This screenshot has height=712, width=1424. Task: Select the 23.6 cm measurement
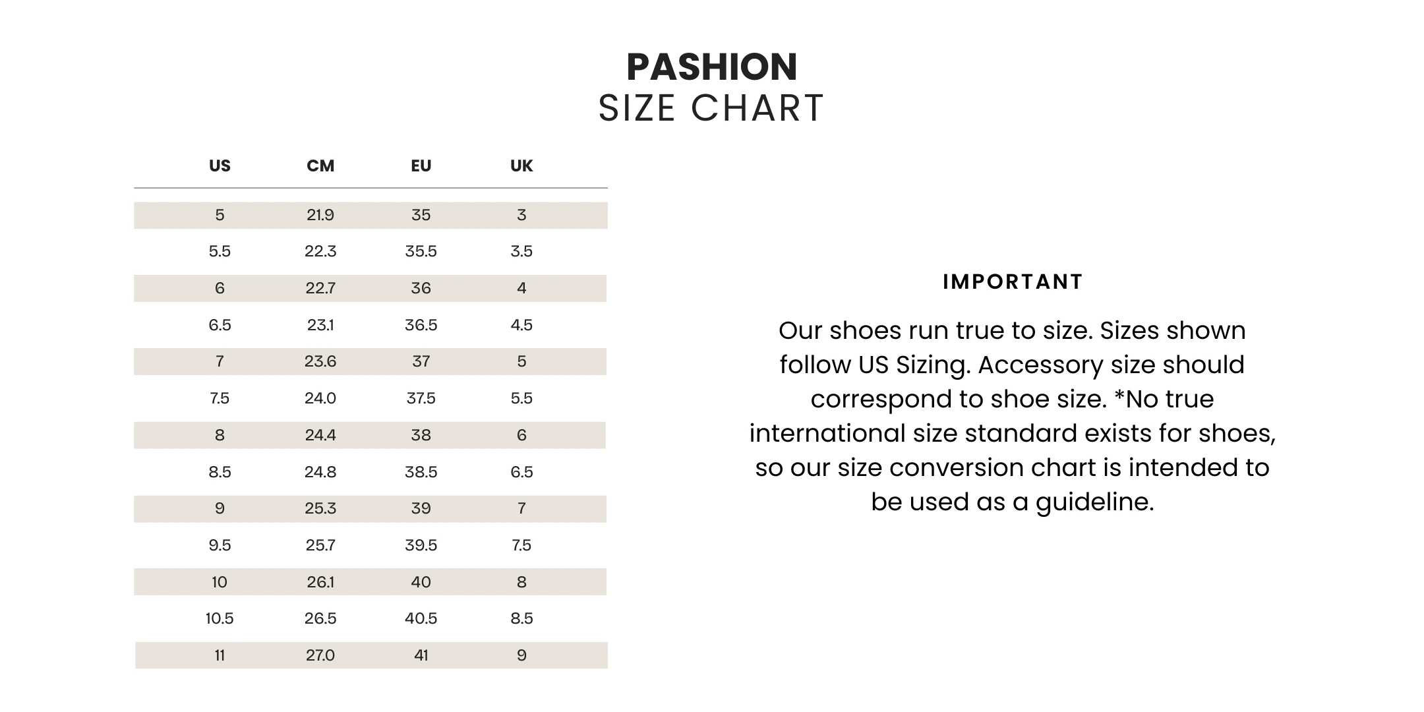point(320,361)
